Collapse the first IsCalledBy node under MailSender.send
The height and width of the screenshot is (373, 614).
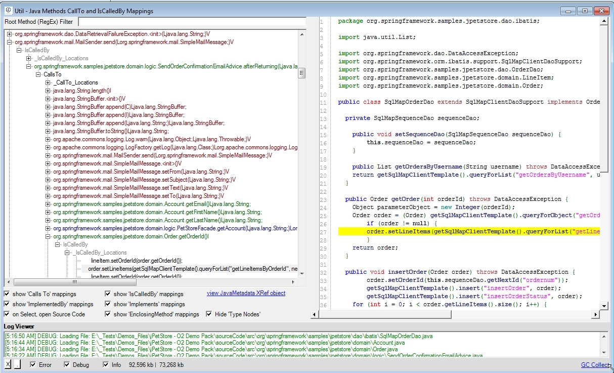(19, 50)
